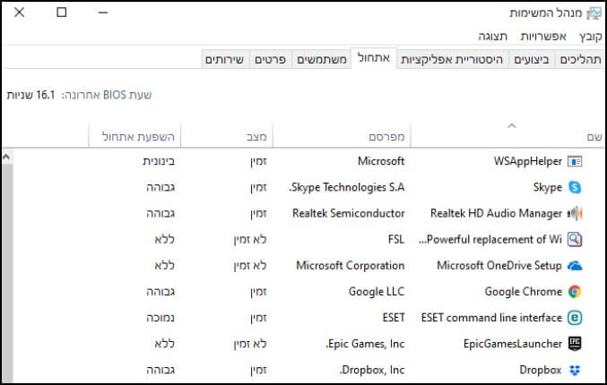Click the זמין status of Google Chrome
The image size is (607, 385).
click(x=258, y=292)
